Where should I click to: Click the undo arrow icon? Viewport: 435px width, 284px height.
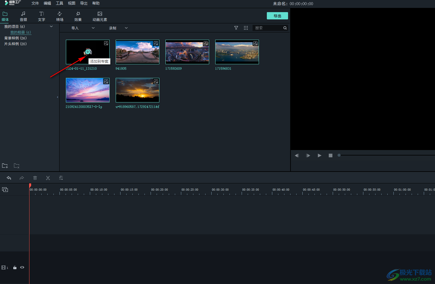click(9, 178)
